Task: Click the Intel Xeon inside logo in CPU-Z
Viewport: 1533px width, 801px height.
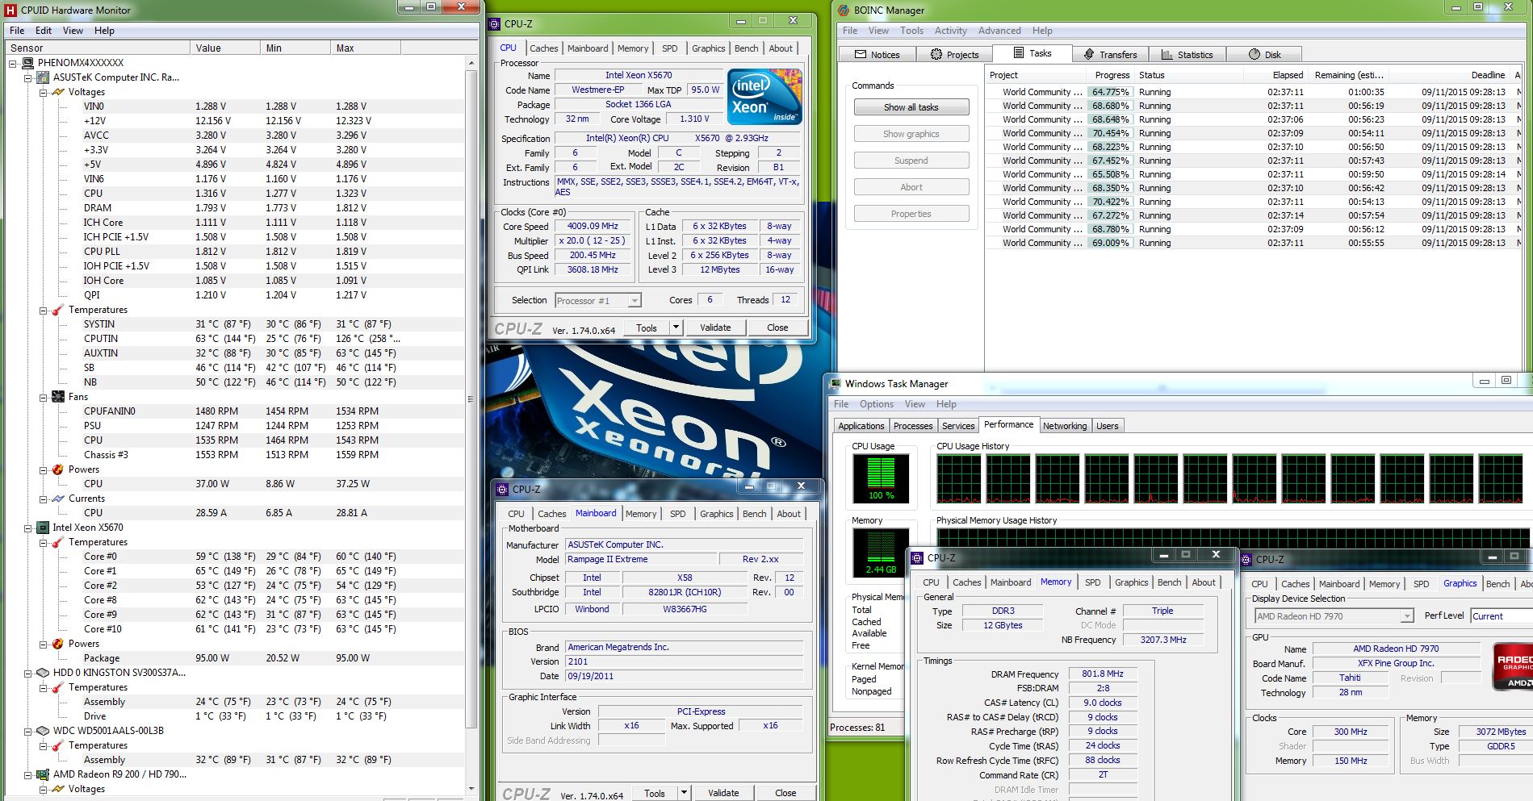Action: tap(764, 97)
